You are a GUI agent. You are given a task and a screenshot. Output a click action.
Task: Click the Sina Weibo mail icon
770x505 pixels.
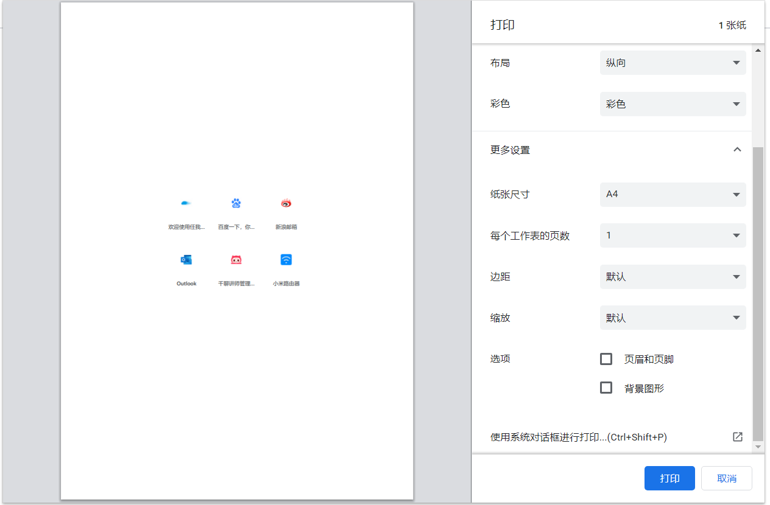click(286, 203)
